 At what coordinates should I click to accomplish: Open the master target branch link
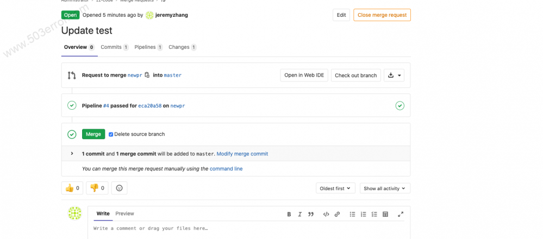point(172,75)
